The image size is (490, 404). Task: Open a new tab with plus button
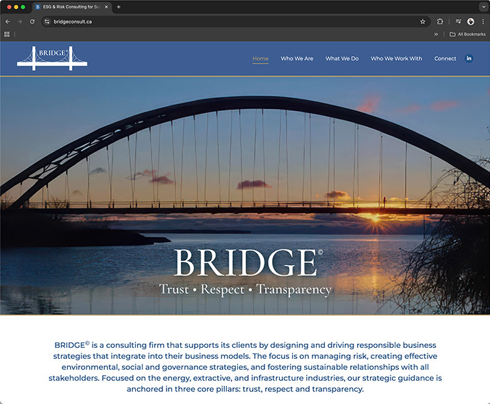tap(119, 7)
